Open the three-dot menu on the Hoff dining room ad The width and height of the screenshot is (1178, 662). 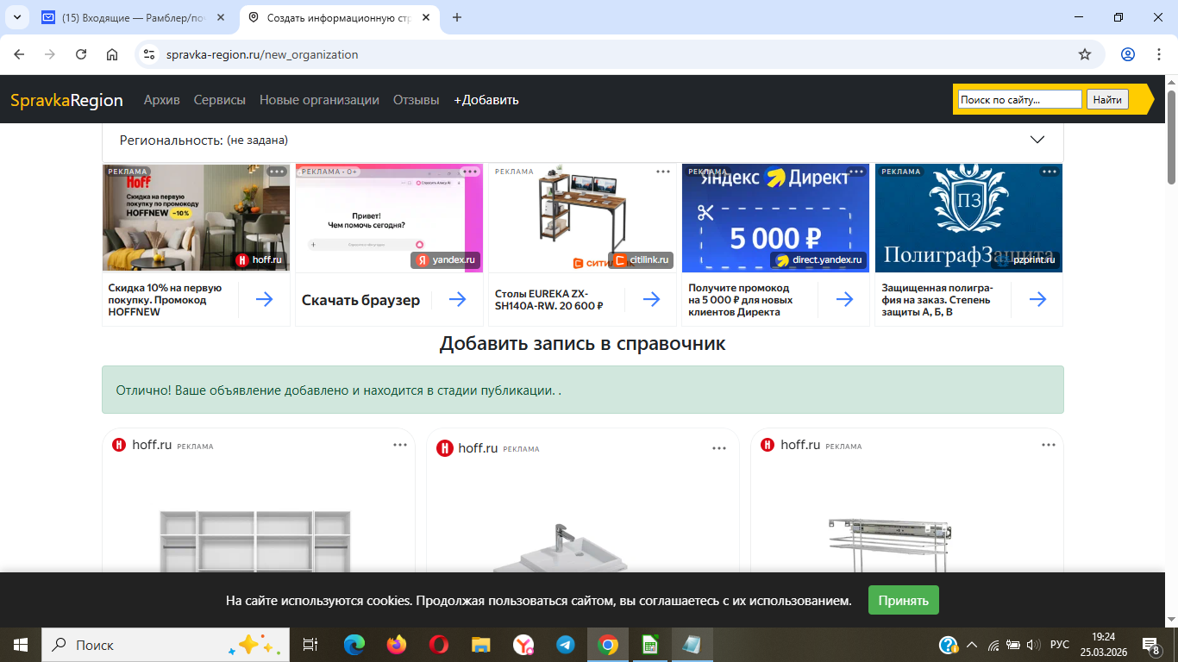pos(276,172)
